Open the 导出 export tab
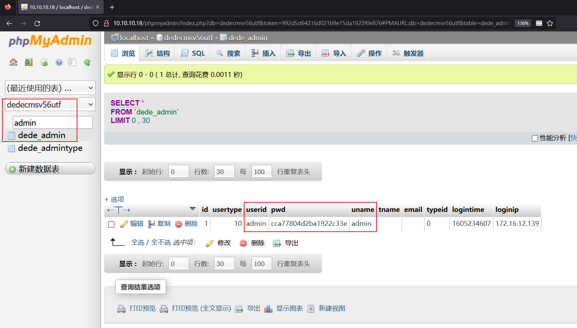Image resolution: width=577 pixels, height=328 pixels. [x=298, y=53]
